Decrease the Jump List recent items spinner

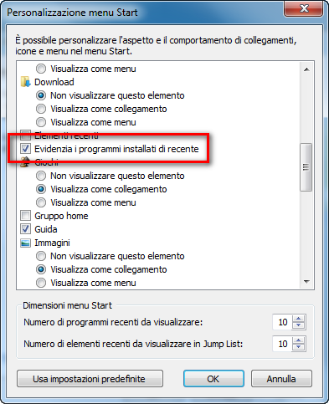pos(299,347)
